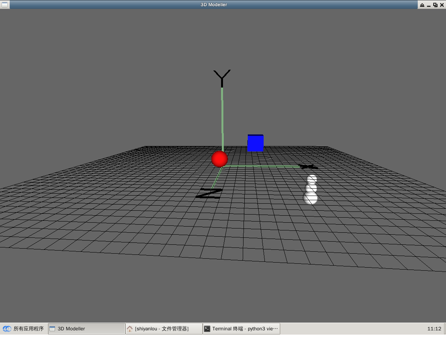446x347 pixels.
Task: Click the Y axis label
Action: 222,78
